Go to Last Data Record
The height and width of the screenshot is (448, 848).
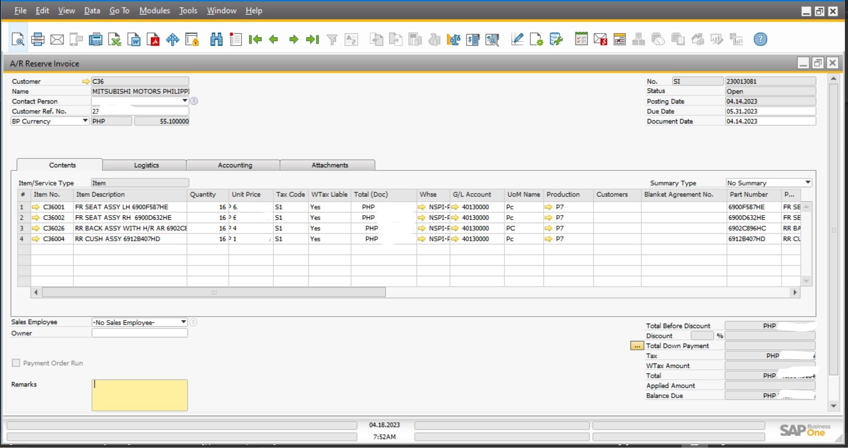click(313, 40)
